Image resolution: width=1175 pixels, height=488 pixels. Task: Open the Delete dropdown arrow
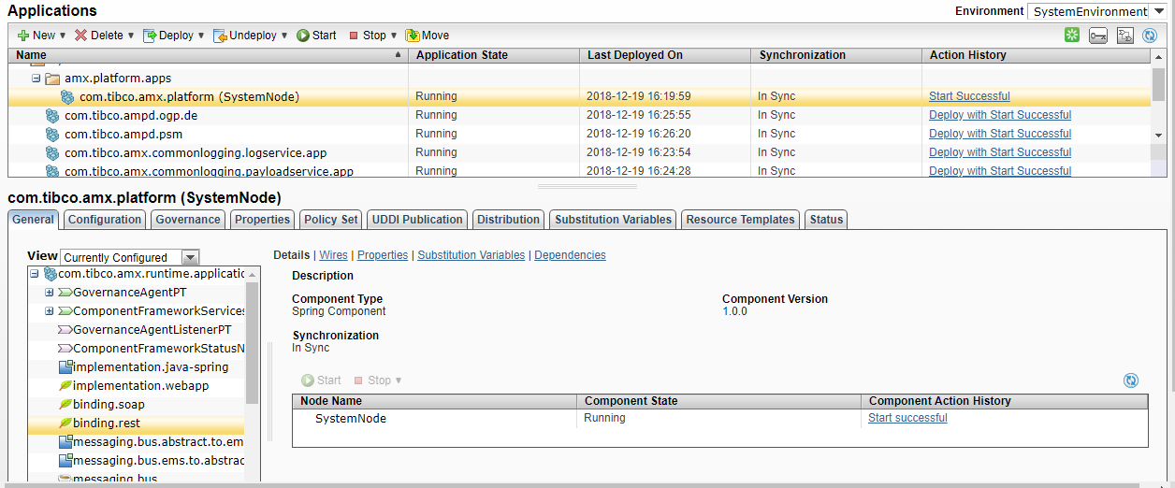click(130, 36)
